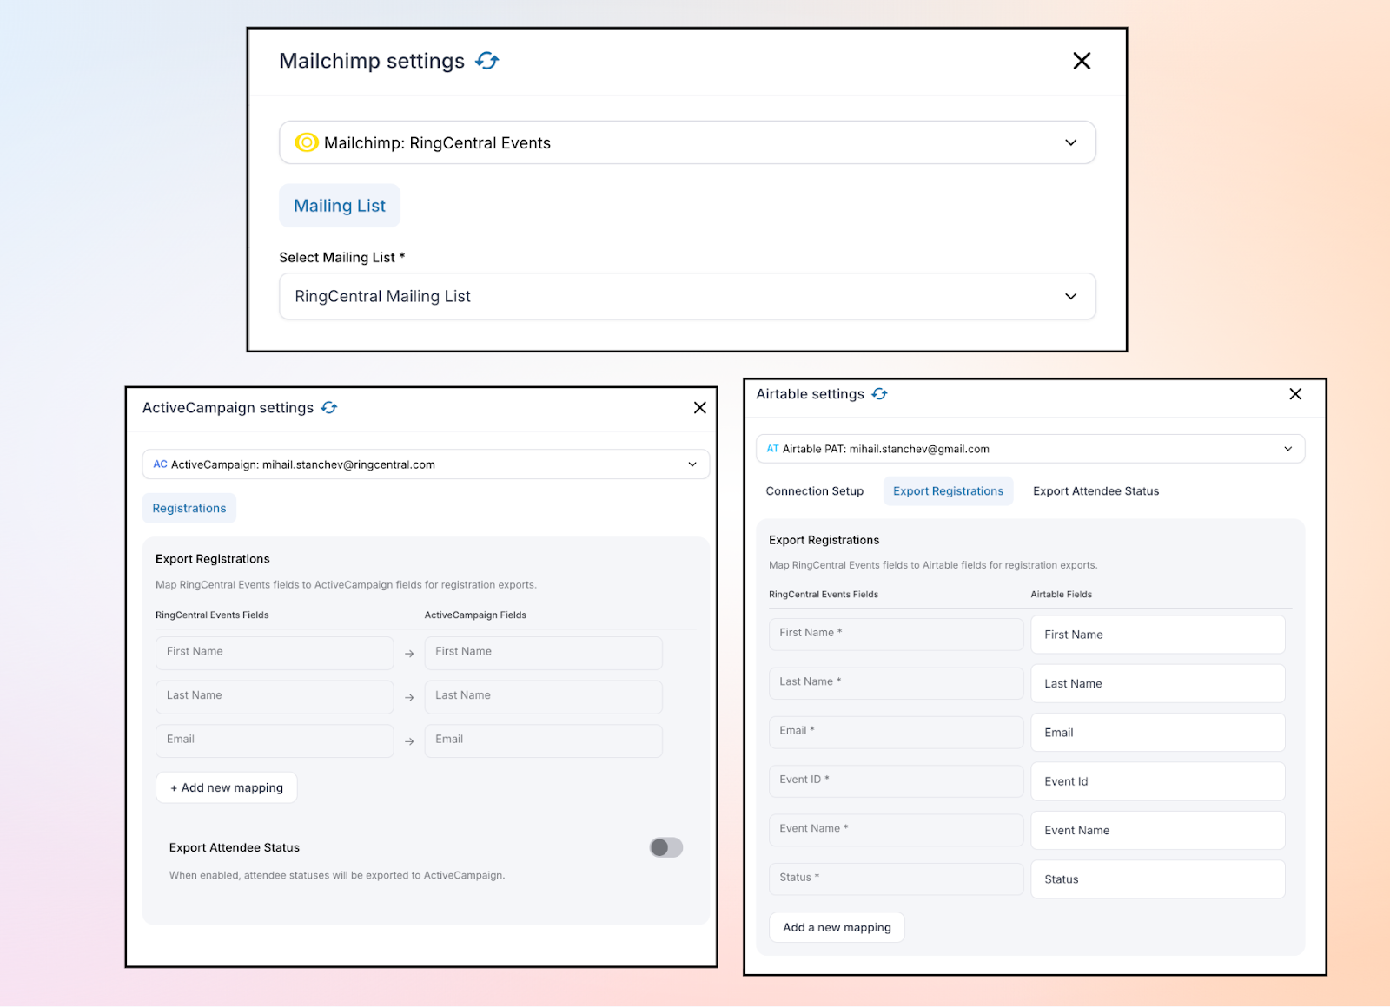Click RingCentral Events Email field in ActiveCampaign
The width and height of the screenshot is (1390, 1007).
point(275,741)
